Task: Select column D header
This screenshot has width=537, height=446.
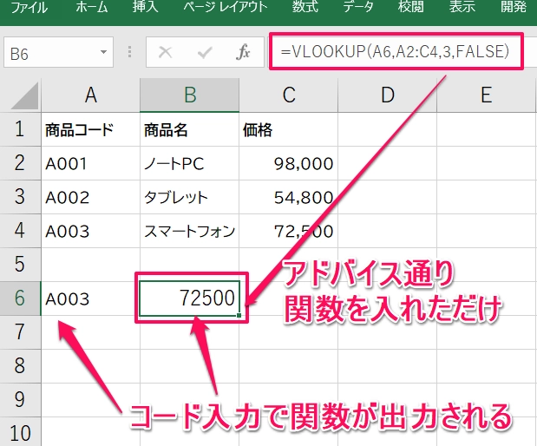Action: tap(387, 95)
